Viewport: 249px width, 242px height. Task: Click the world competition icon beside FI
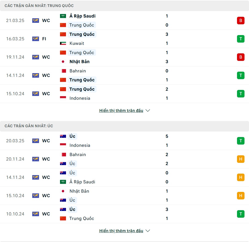tap(35, 39)
